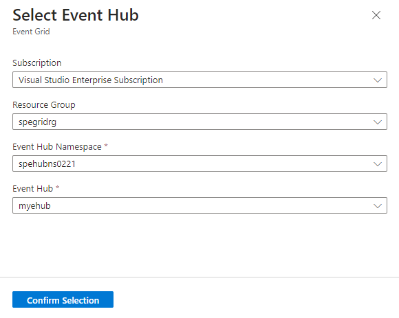Expand the Subscription dropdown chevron
399x318 pixels.
pyautogui.click(x=378, y=80)
